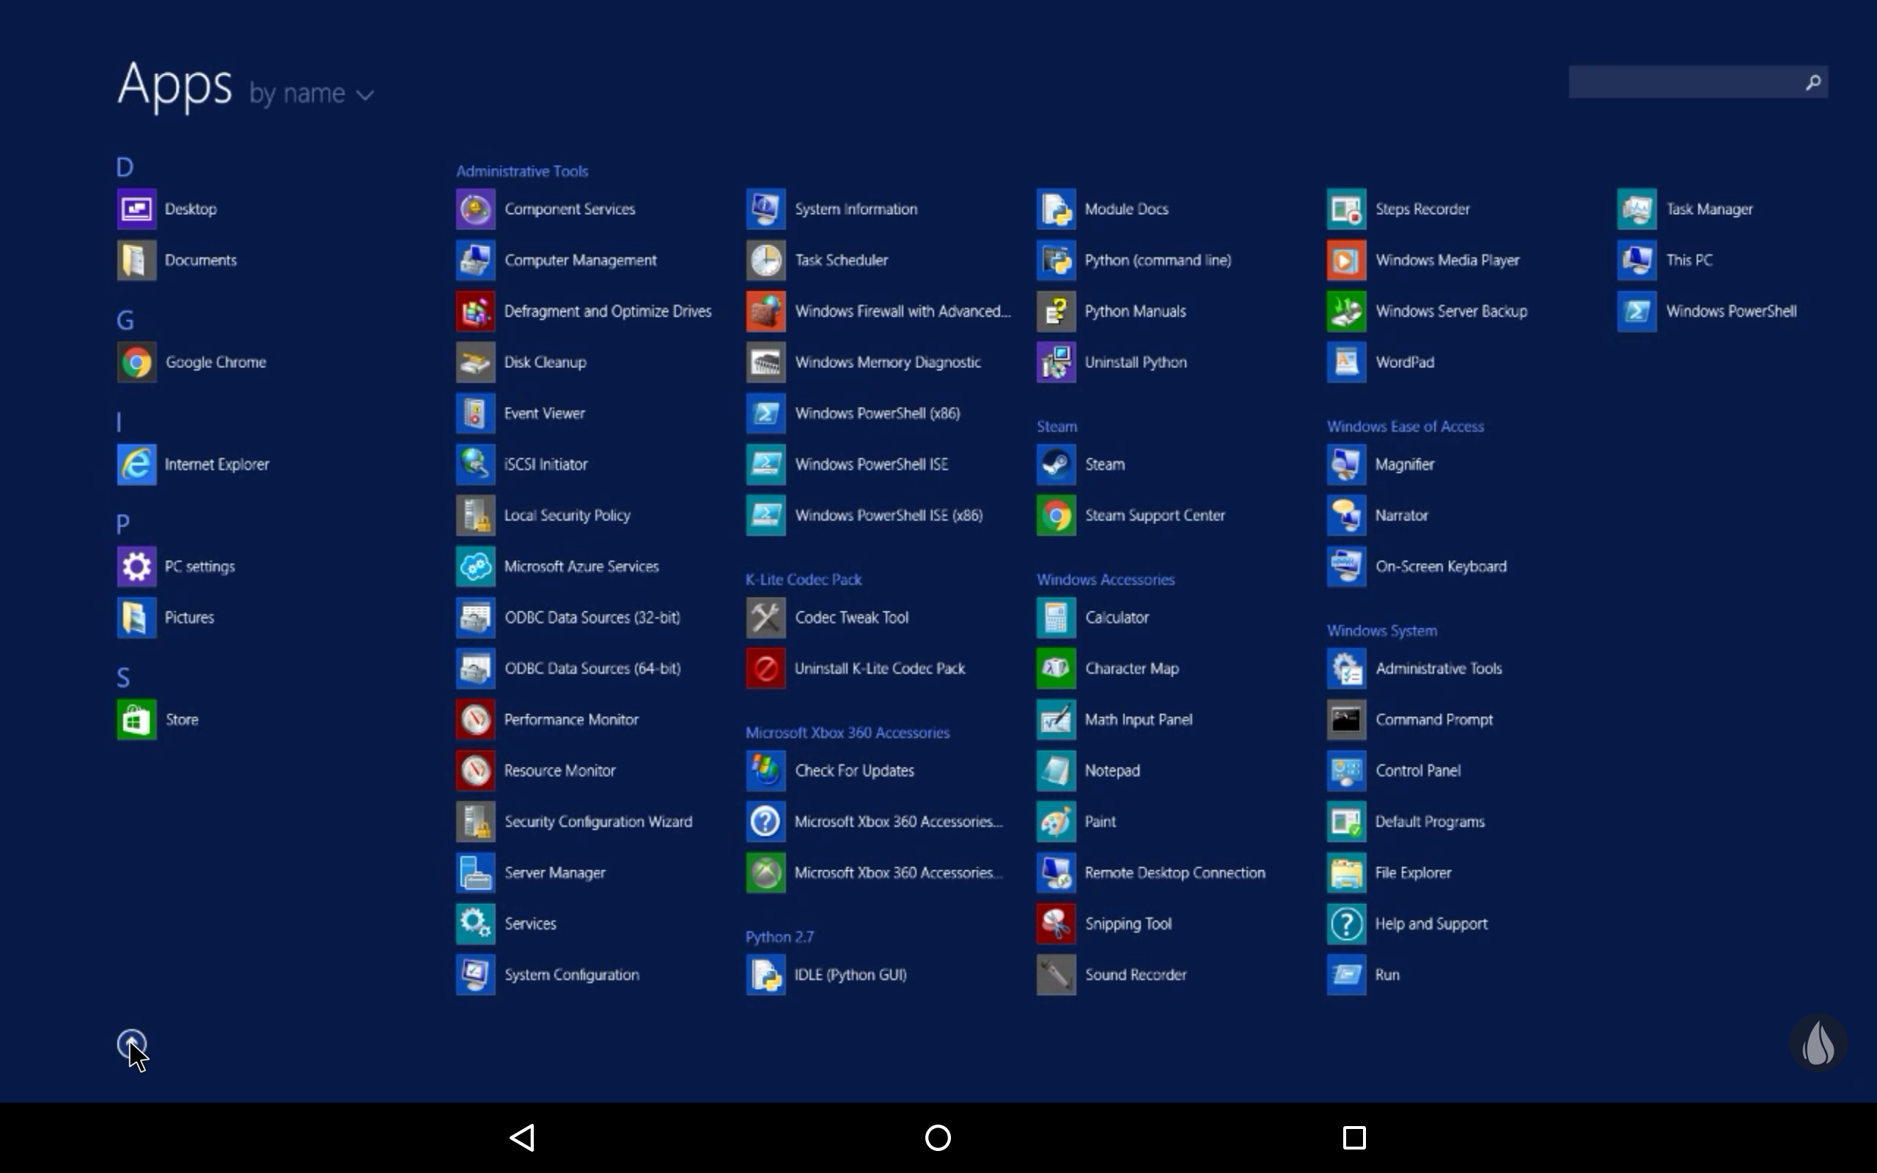The image size is (1877, 1173).
Task: Click in the Apps search field
Action: (1698, 81)
